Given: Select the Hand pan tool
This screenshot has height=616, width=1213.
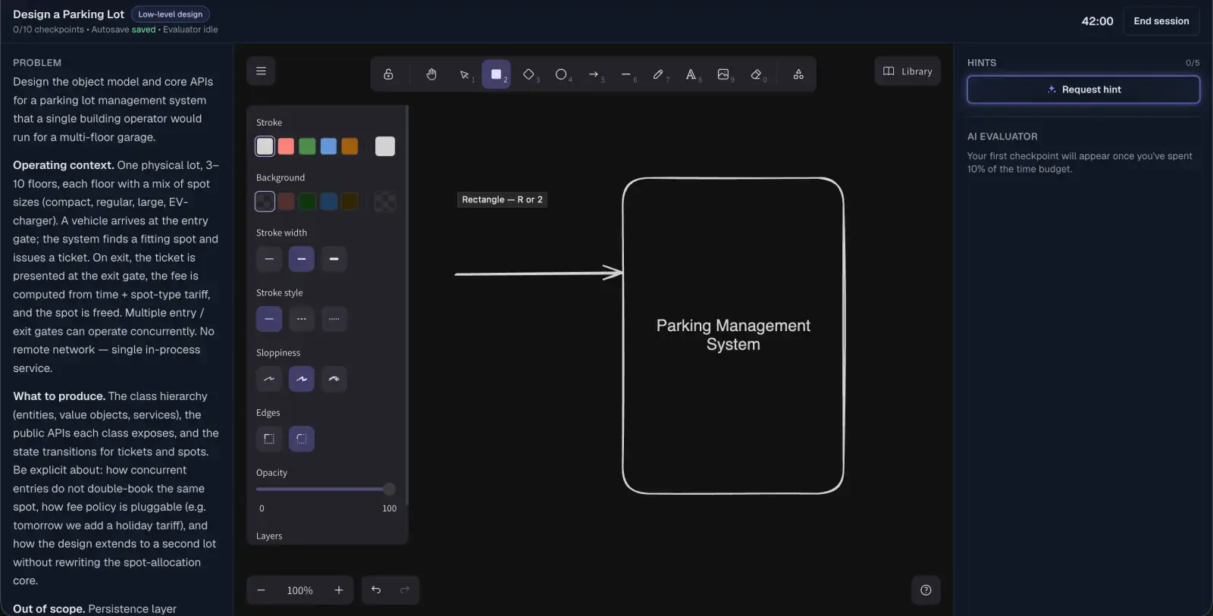Looking at the screenshot, I should [431, 74].
